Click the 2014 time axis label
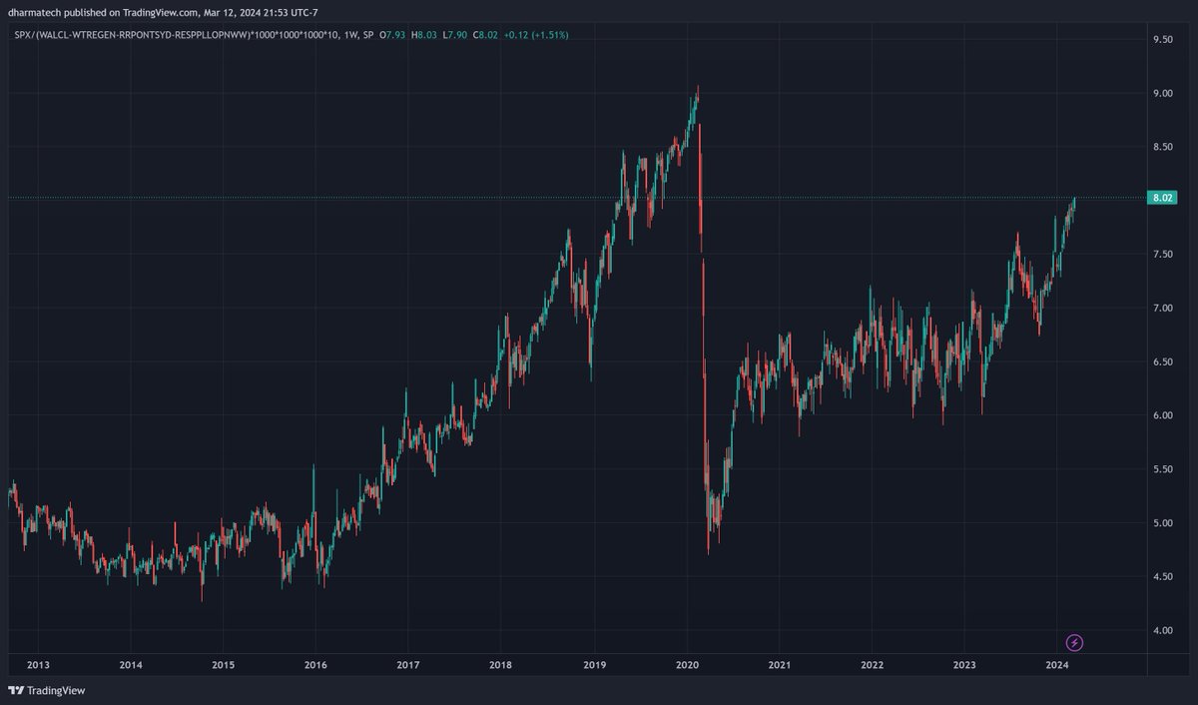 pos(131,664)
